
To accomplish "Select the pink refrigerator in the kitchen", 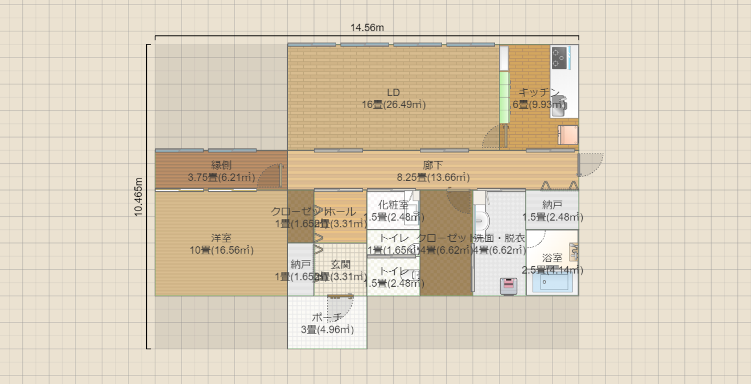I will (567, 135).
